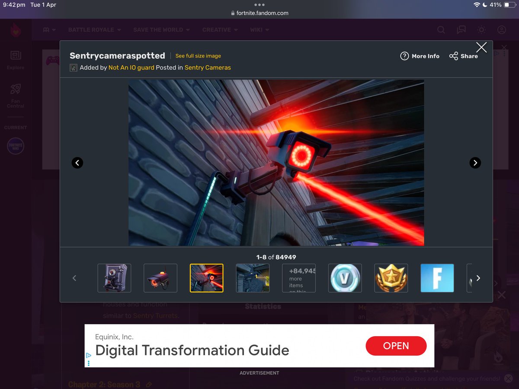This screenshot has height=389, width=519.
Task: Select the gold battle star thumbnail
Action: (391, 278)
